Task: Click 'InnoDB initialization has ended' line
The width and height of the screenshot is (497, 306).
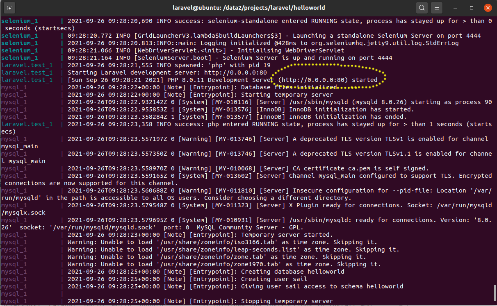Action: [237, 117]
